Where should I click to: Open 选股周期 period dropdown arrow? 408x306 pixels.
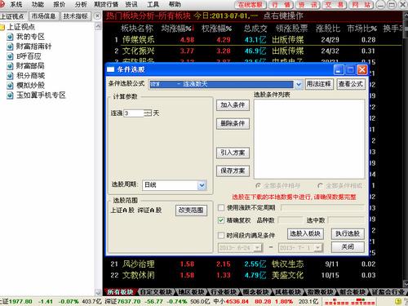point(202,185)
